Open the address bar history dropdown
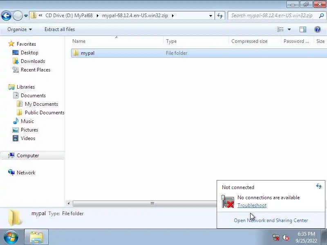 click(211, 16)
